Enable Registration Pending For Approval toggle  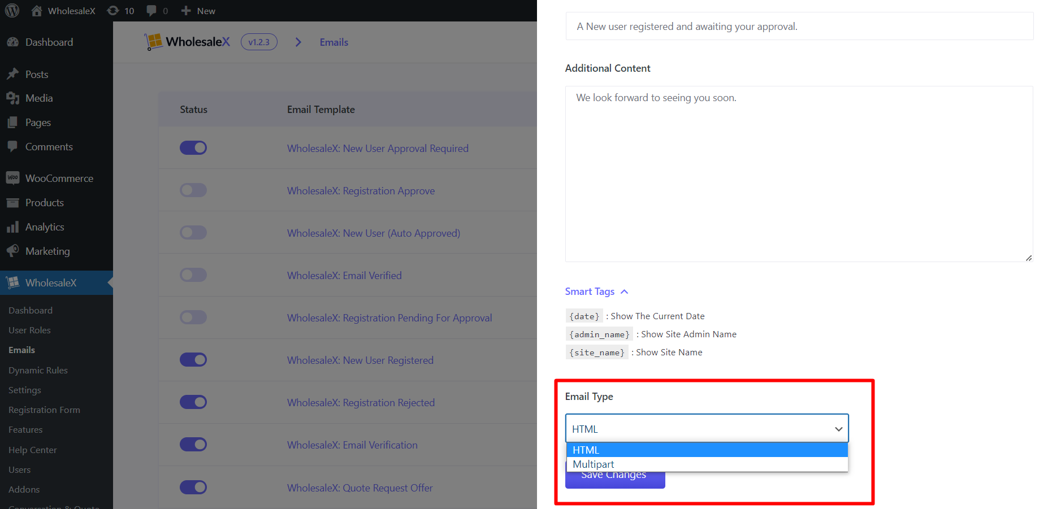click(x=193, y=317)
